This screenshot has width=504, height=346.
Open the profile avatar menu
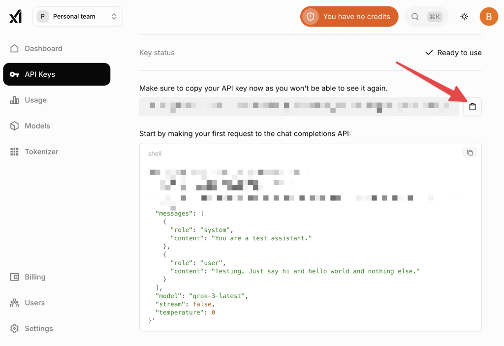(489, 16)
